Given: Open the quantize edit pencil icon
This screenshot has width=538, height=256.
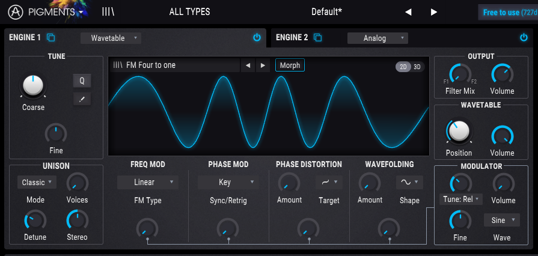Looking at the screenshot, I should (82, 99).
